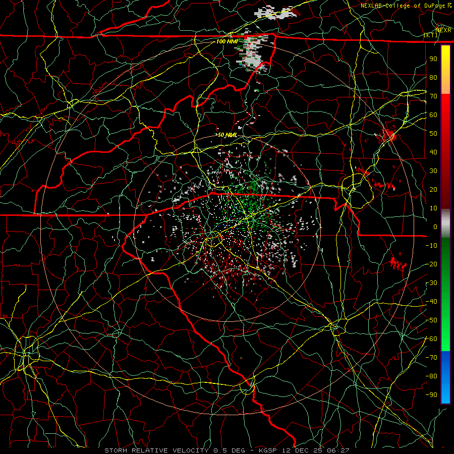Click the -70 scale value
The height and width of the screenshot is (454, 454).
pyautogui.click(x=431, y=358)
